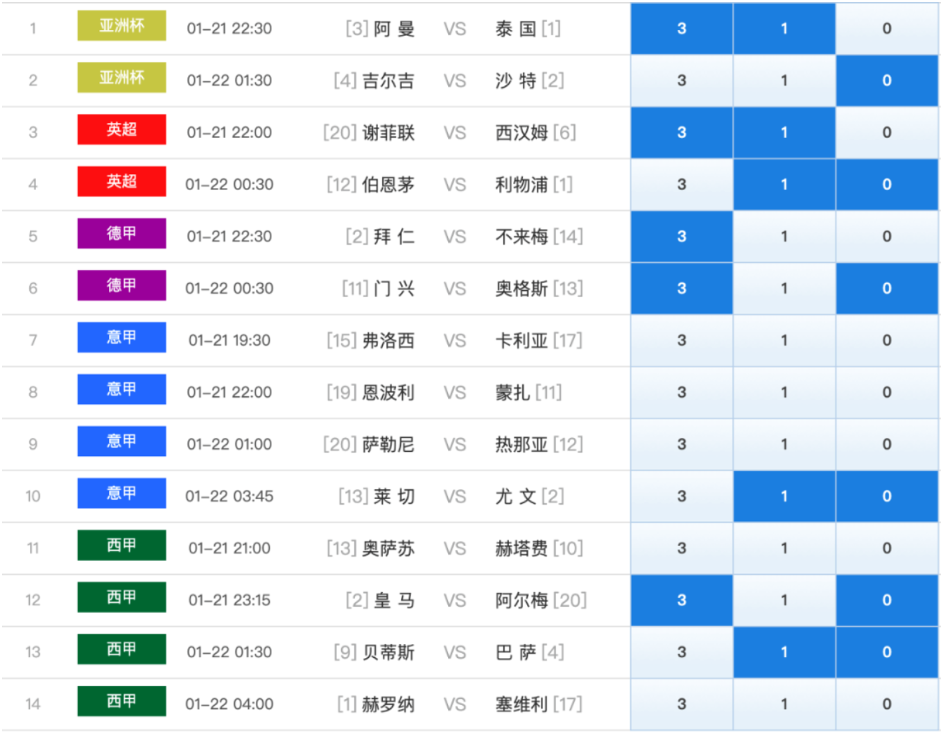Click team name 尤文 [2]

[530, 497]
